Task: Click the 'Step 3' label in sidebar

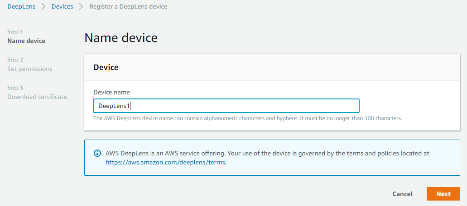Action: (15, 88)
